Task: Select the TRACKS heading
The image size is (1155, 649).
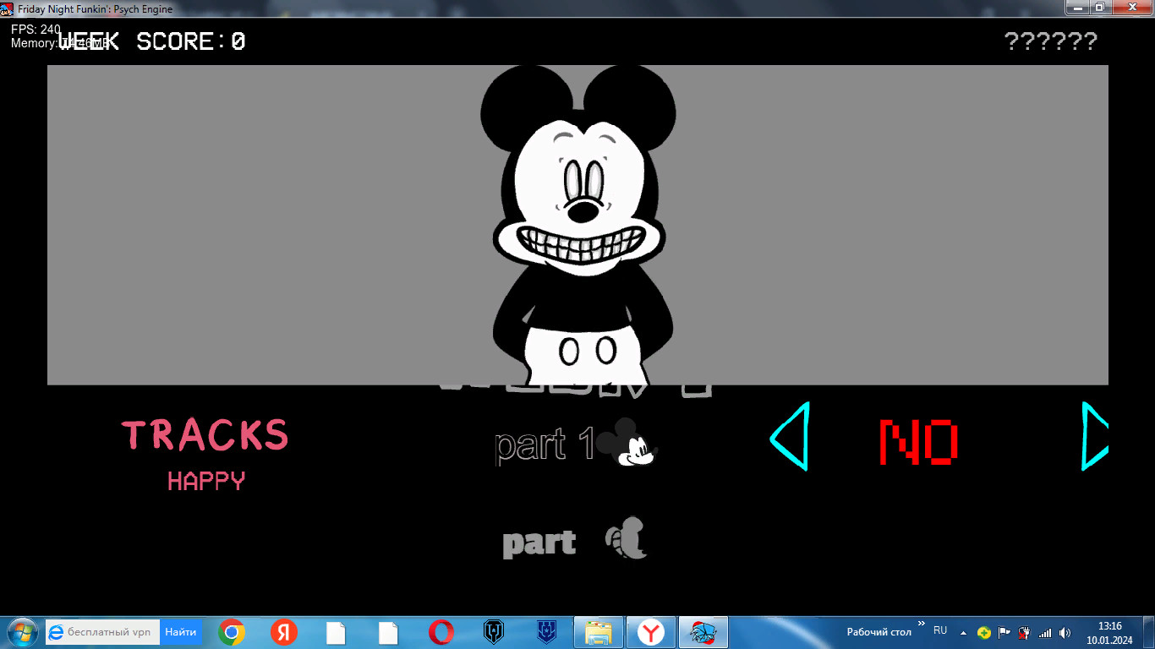Action: click(x=205, y=434)
